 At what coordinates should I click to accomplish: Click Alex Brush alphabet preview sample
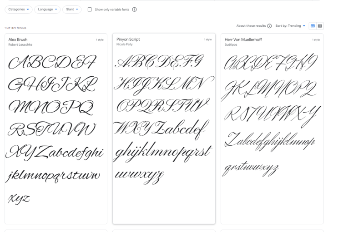tap(55, 130)
